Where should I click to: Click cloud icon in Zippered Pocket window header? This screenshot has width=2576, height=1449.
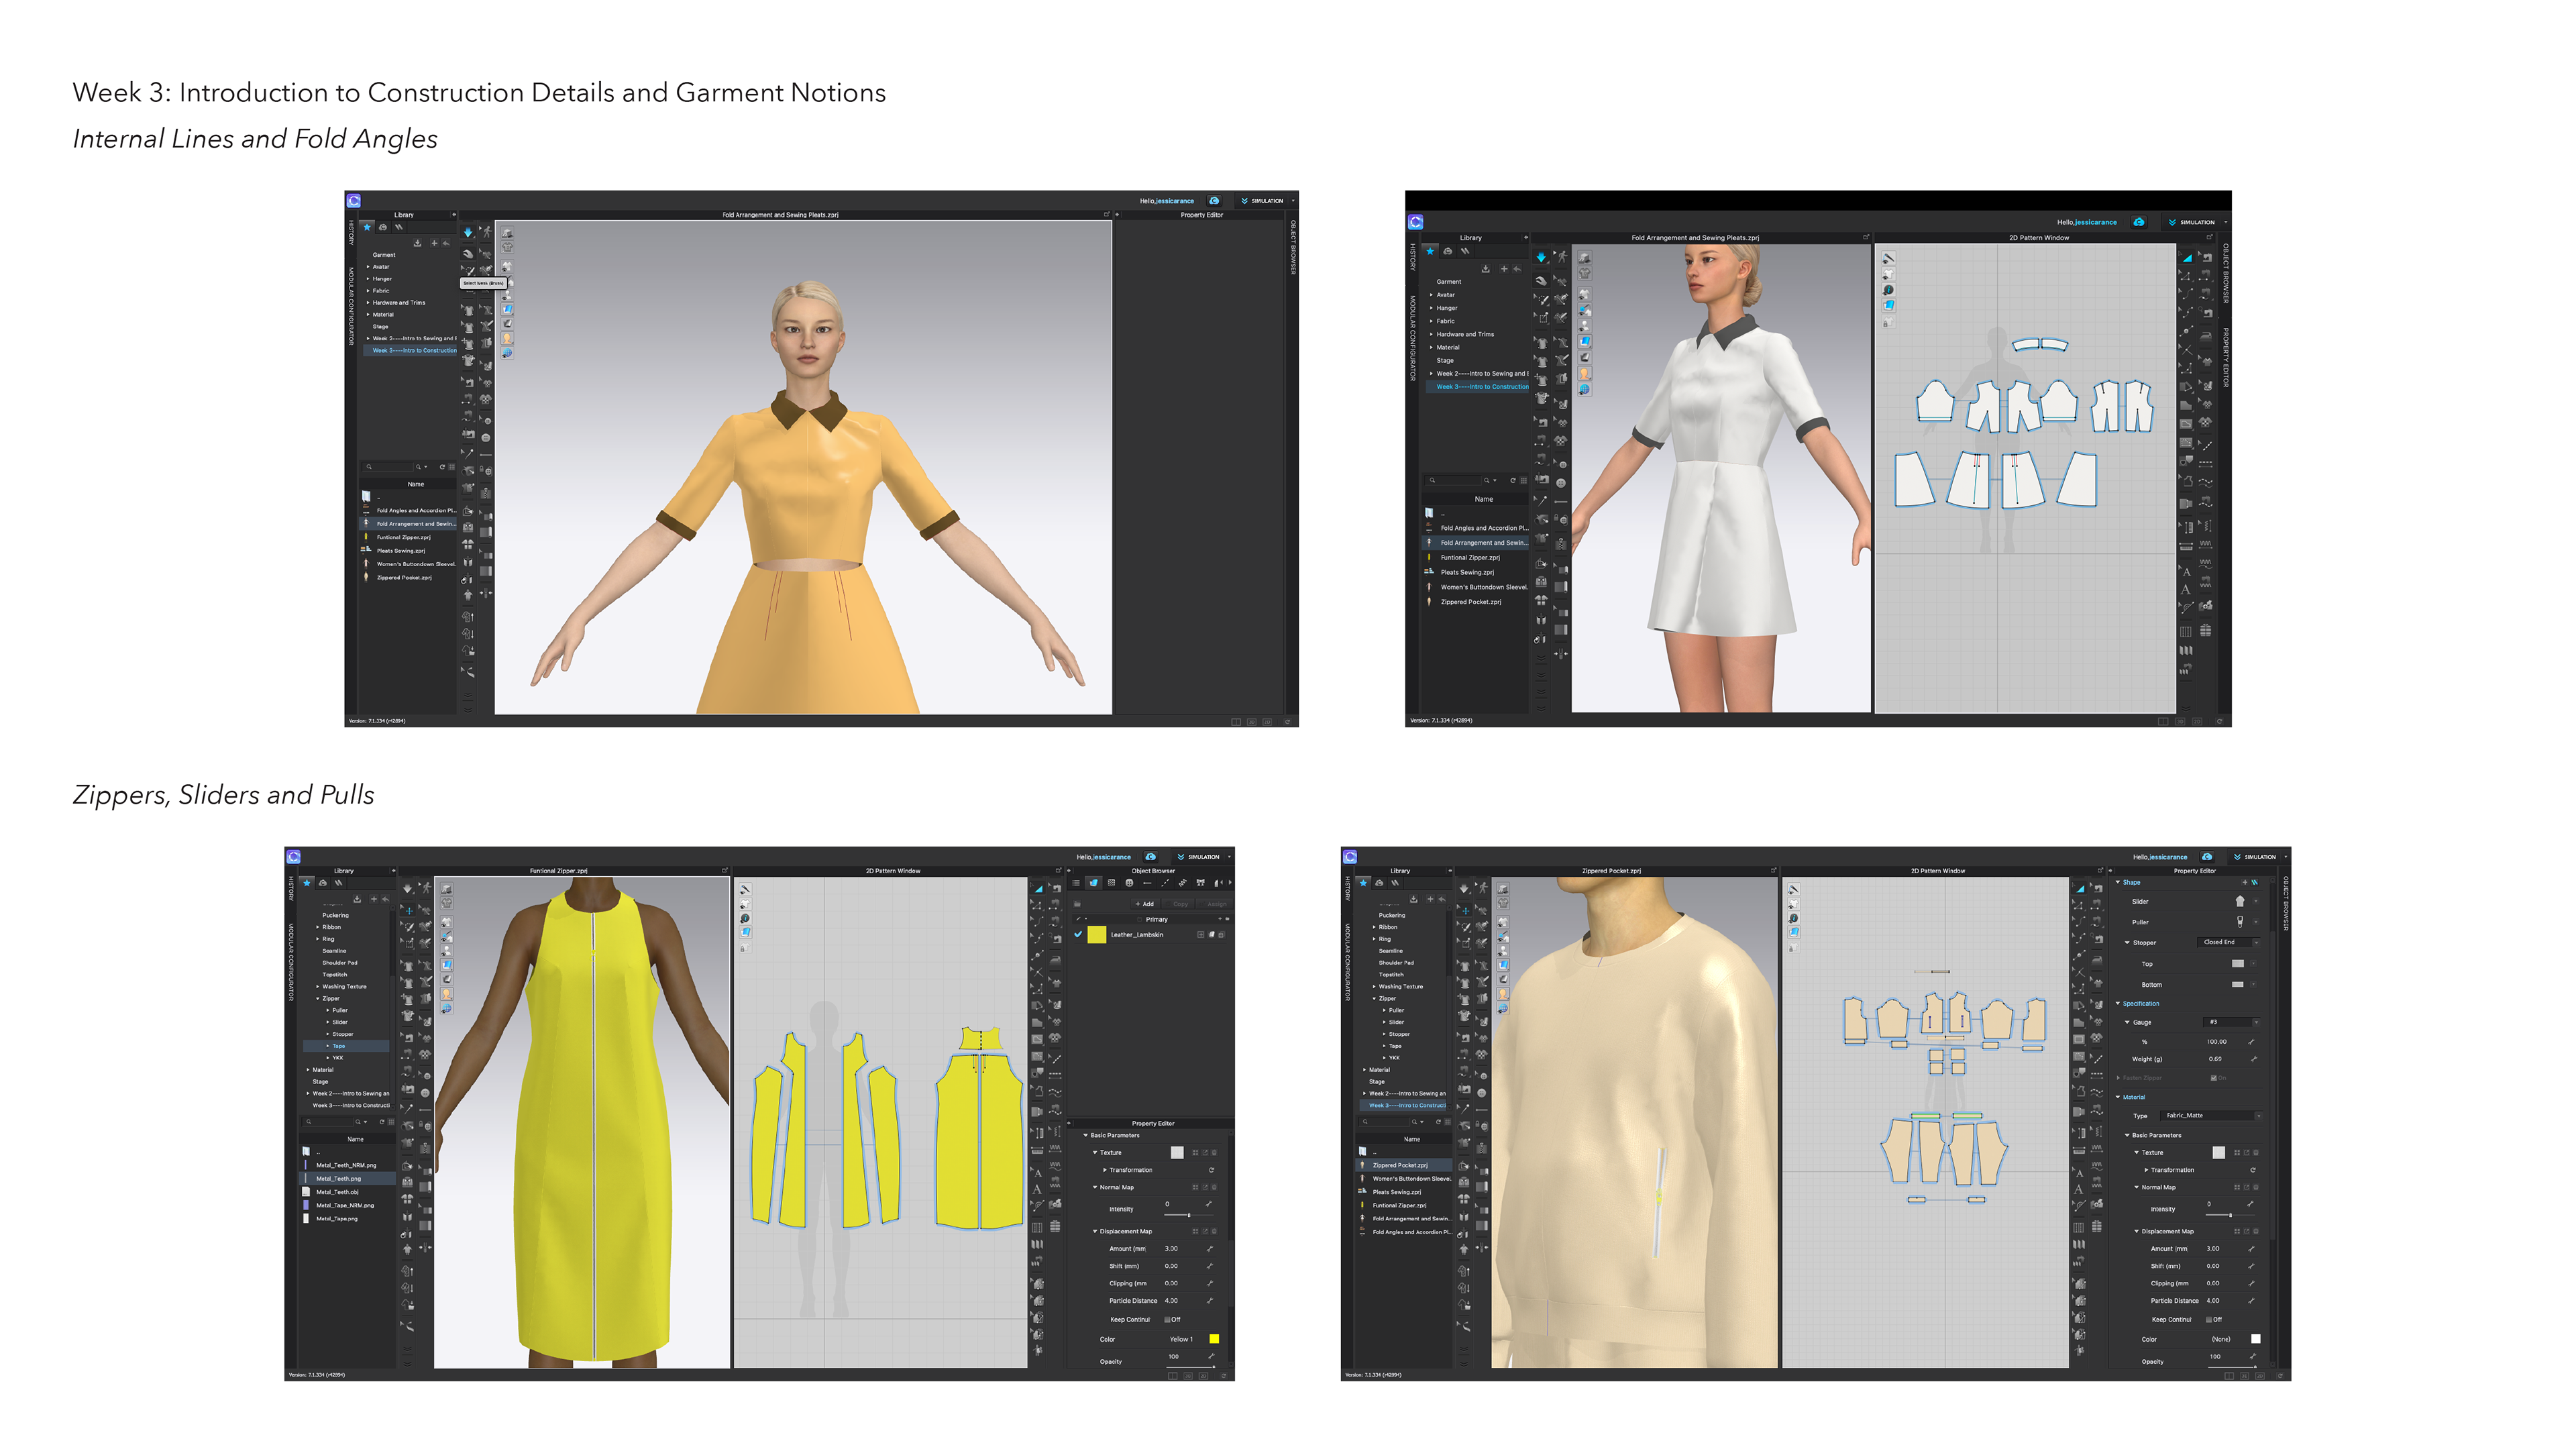tap(2207, 857)
